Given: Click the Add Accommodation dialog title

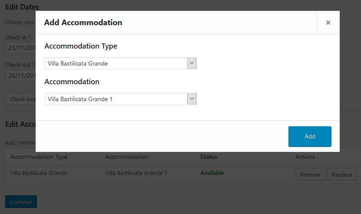Looking at the screenshot, I should tap(83, 23).
